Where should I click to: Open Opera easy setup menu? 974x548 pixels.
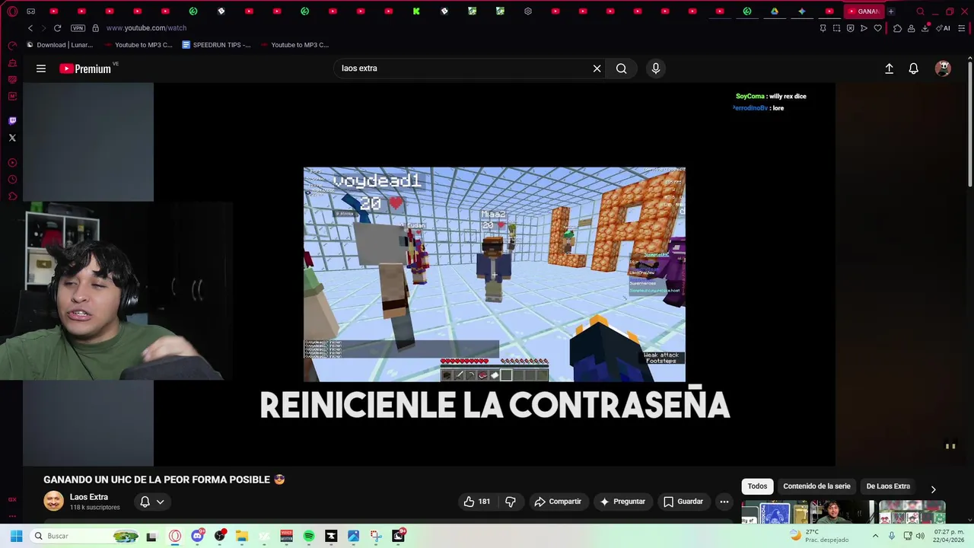coord(962,28)
